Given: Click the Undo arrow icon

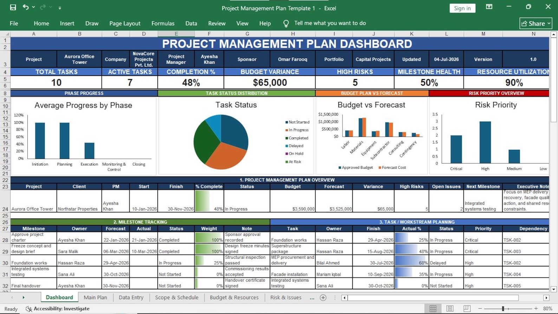Looking at the screenshot, I should [26, 7].
